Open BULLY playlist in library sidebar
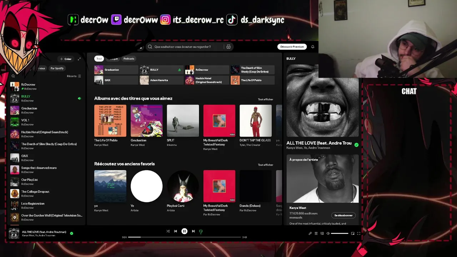The width and height of the screenshot is (457, 257). (46, 98)
